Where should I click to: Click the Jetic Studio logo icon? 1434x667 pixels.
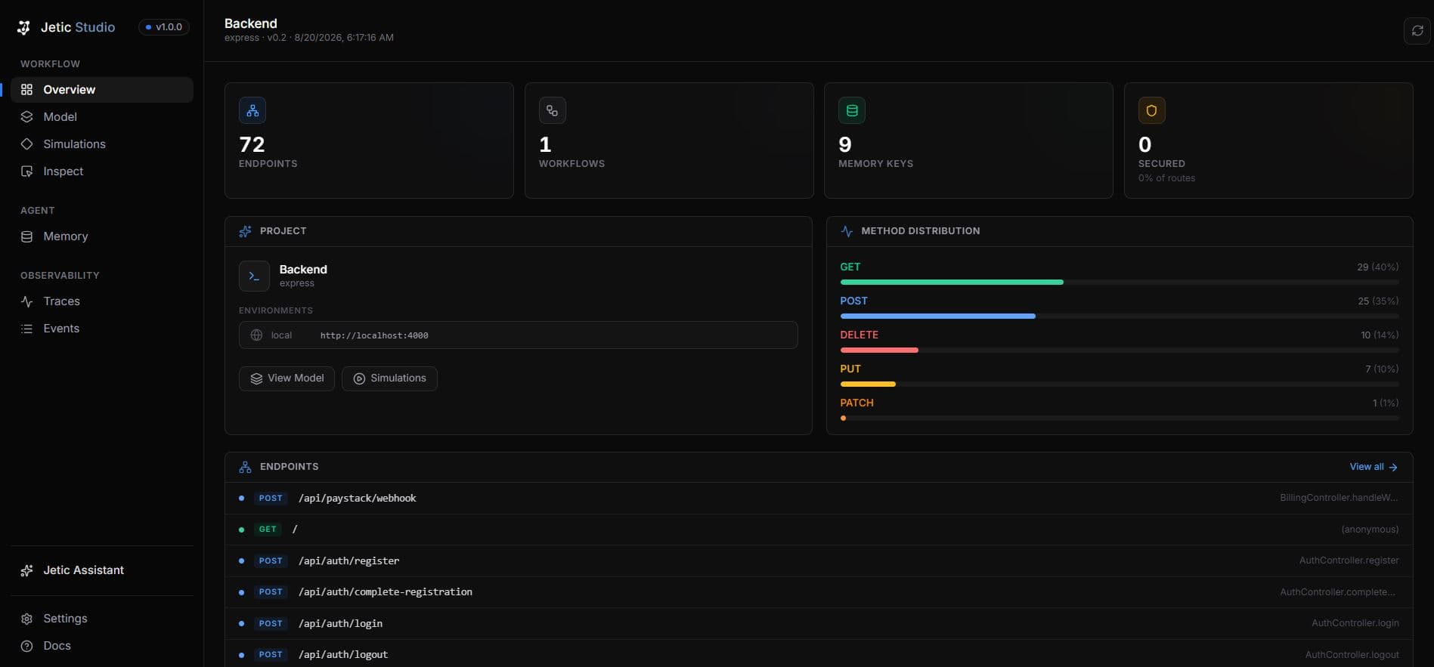tap(24, 27)
